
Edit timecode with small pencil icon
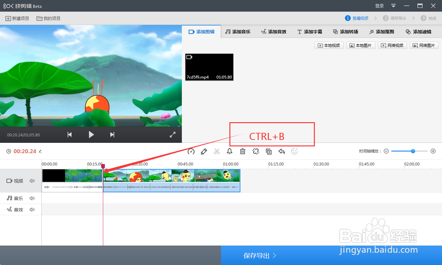tap(40, 151)
